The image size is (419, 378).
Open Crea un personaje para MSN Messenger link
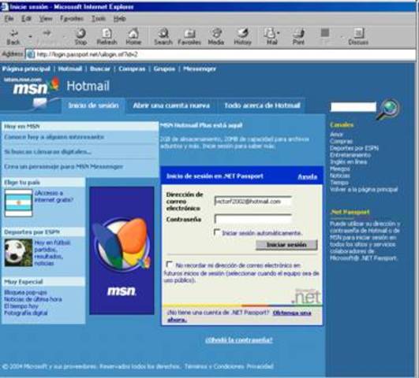tap(63, 166)
